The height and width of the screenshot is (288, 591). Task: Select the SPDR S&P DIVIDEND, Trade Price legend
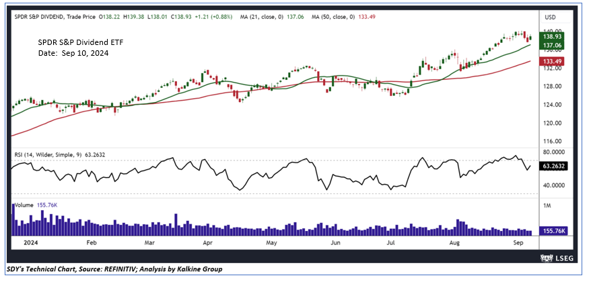click(56, 17)
